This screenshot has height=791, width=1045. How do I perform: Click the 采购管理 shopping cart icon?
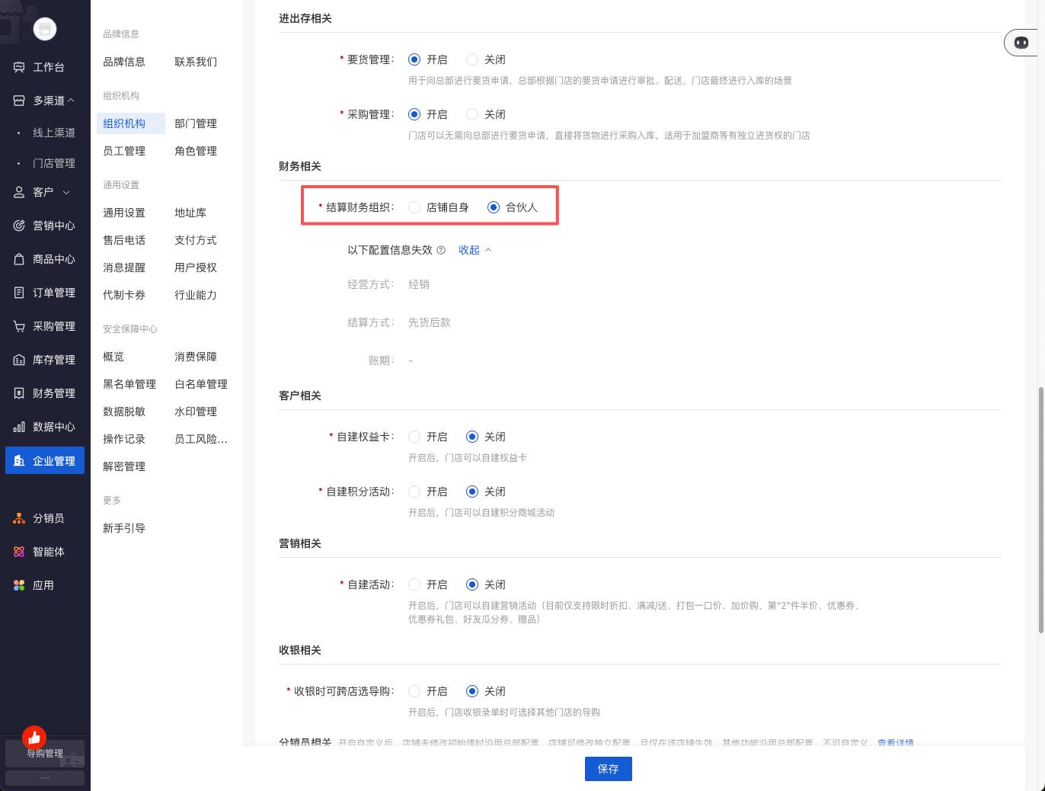(19, 326)
